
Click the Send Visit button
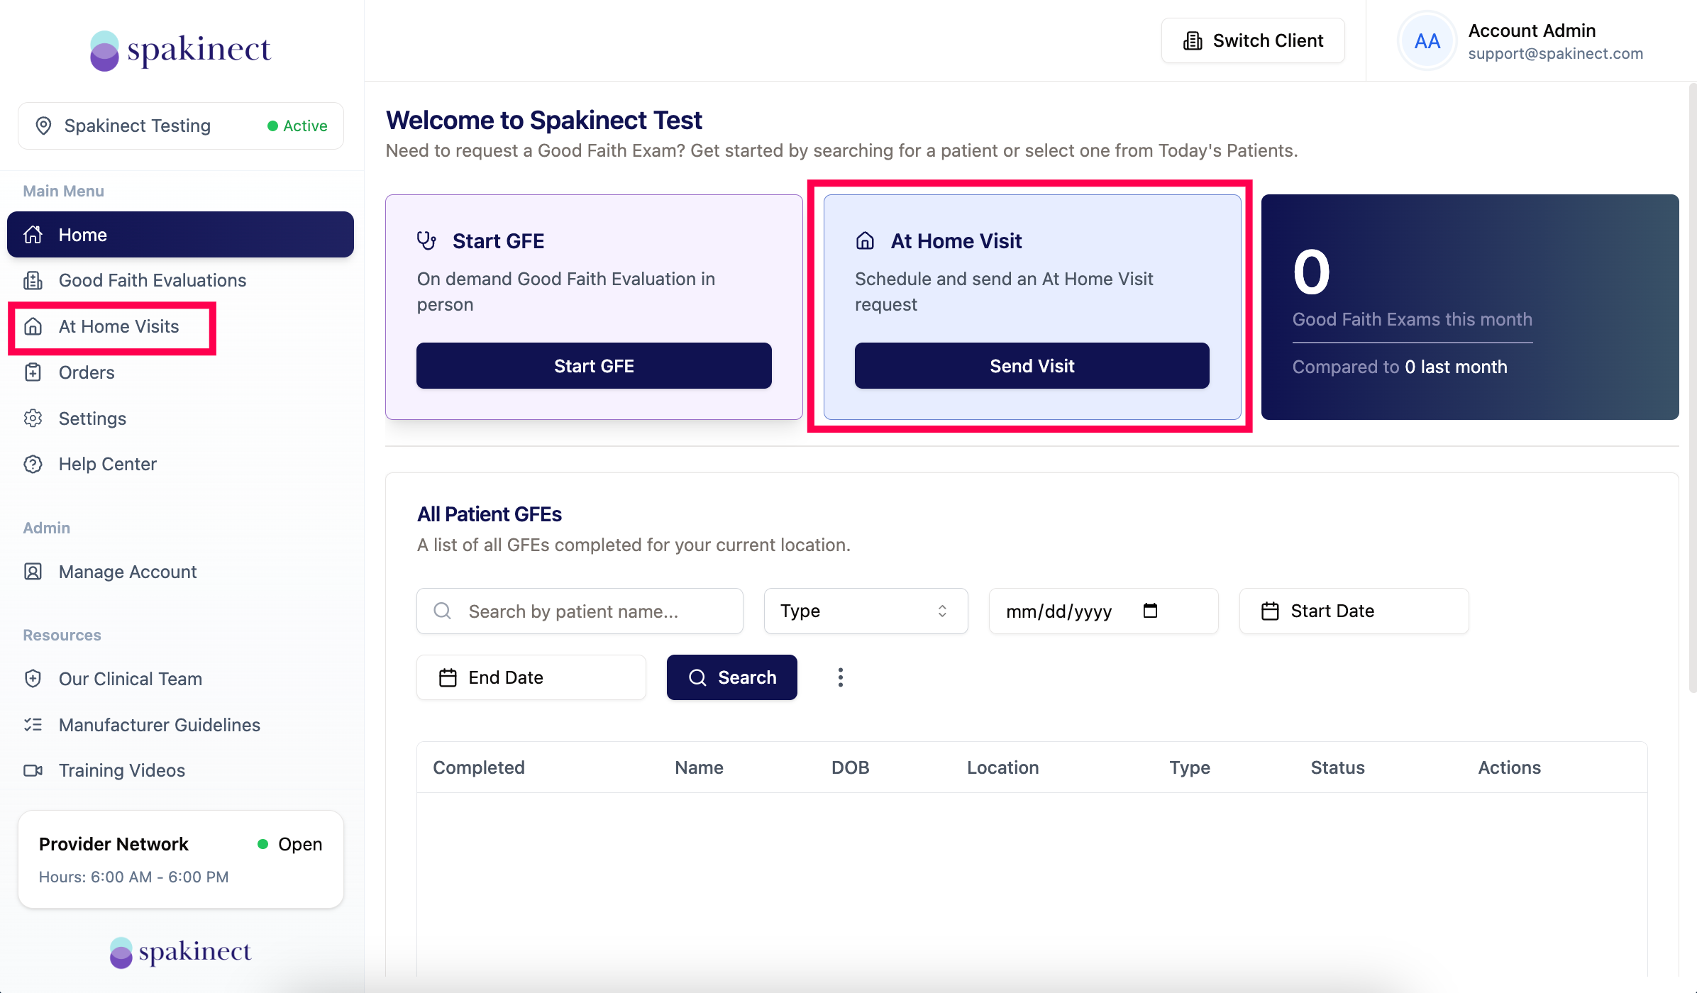pos(1032,366)
